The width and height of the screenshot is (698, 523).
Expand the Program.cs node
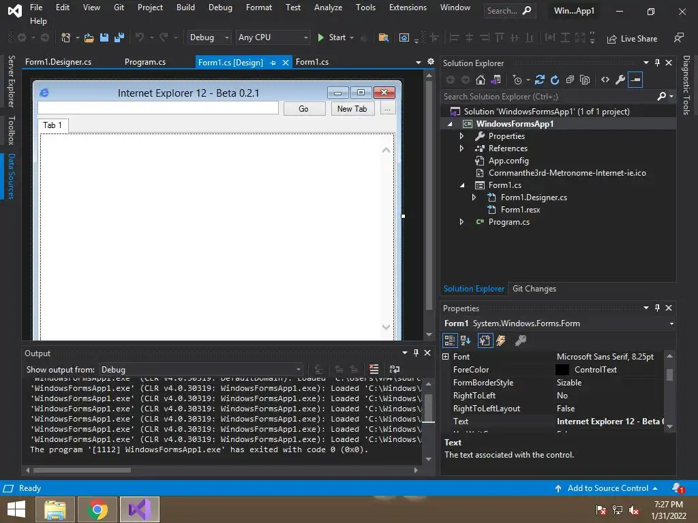pyautogui.click(x=461, y=222)
